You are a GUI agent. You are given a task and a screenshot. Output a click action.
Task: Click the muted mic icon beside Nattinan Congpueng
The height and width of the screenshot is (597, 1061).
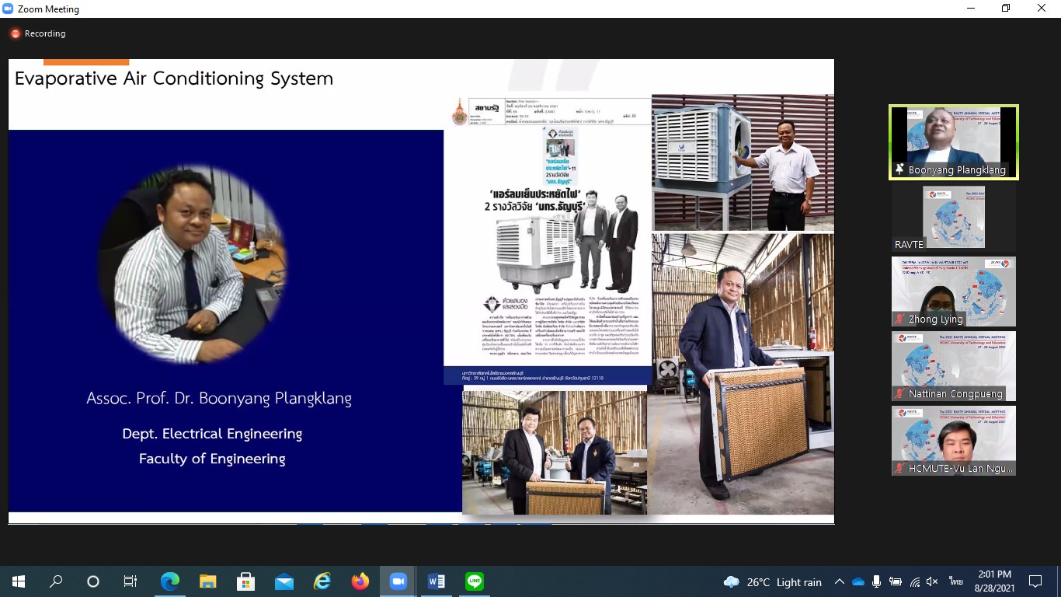[899, 394]
